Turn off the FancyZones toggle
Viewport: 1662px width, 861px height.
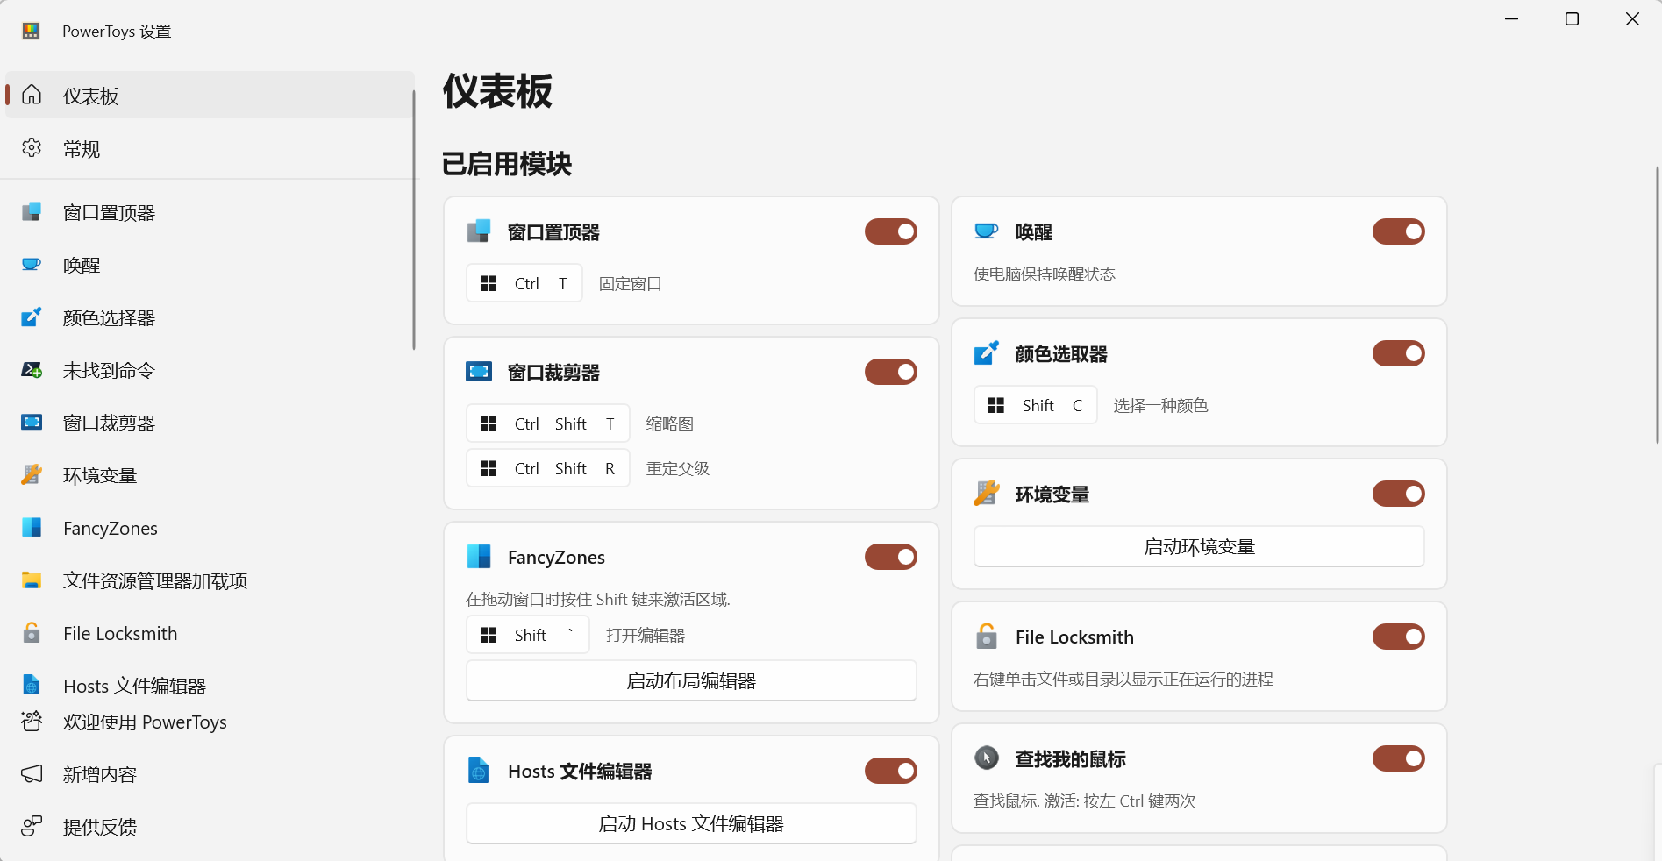click(891, 557)
